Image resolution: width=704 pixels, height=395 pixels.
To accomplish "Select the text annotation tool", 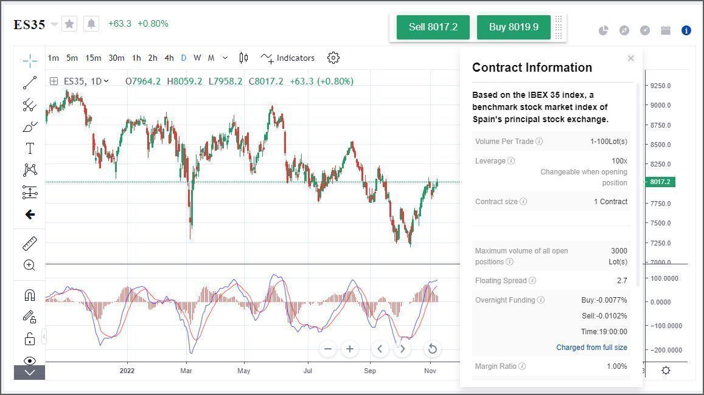I will click(x=29, y=148).
